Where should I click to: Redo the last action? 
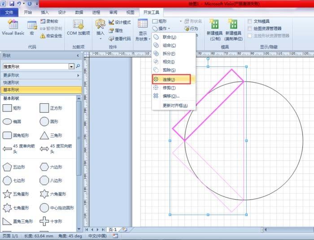(x=30, y=4)
